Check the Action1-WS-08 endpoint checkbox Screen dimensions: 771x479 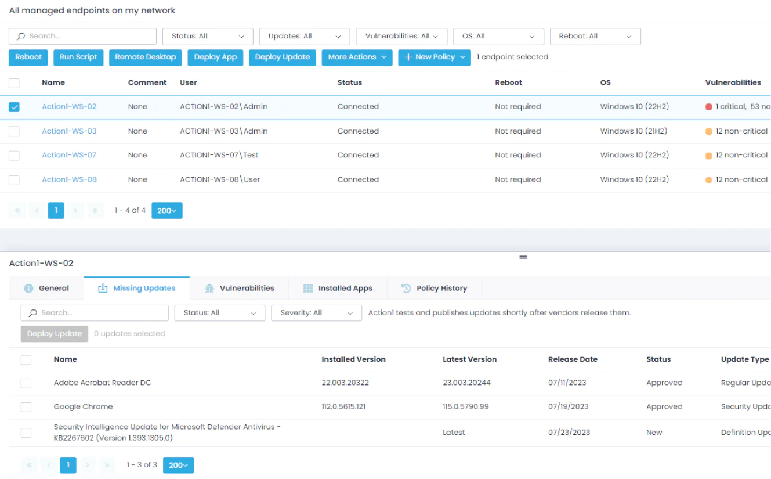[x=14, y=180]
